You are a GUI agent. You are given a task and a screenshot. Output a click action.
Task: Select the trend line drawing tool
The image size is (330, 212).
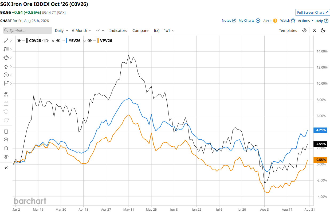(x=6, y=41)
